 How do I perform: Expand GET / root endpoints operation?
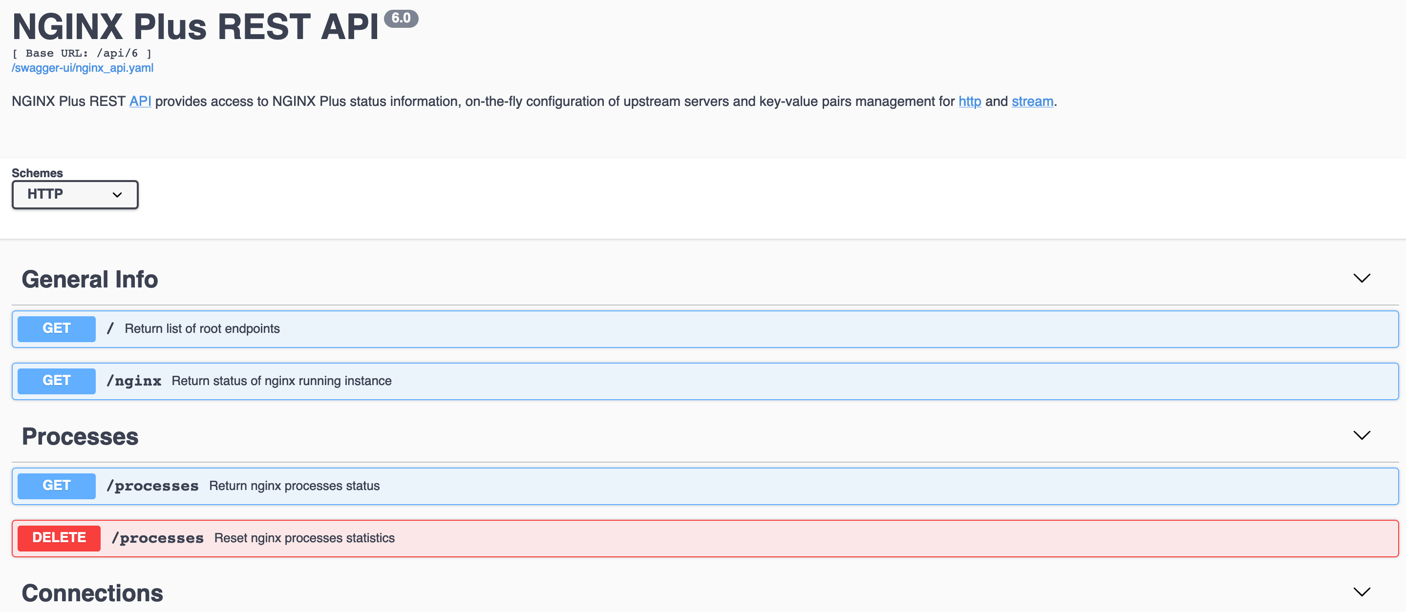pos(705,329)
